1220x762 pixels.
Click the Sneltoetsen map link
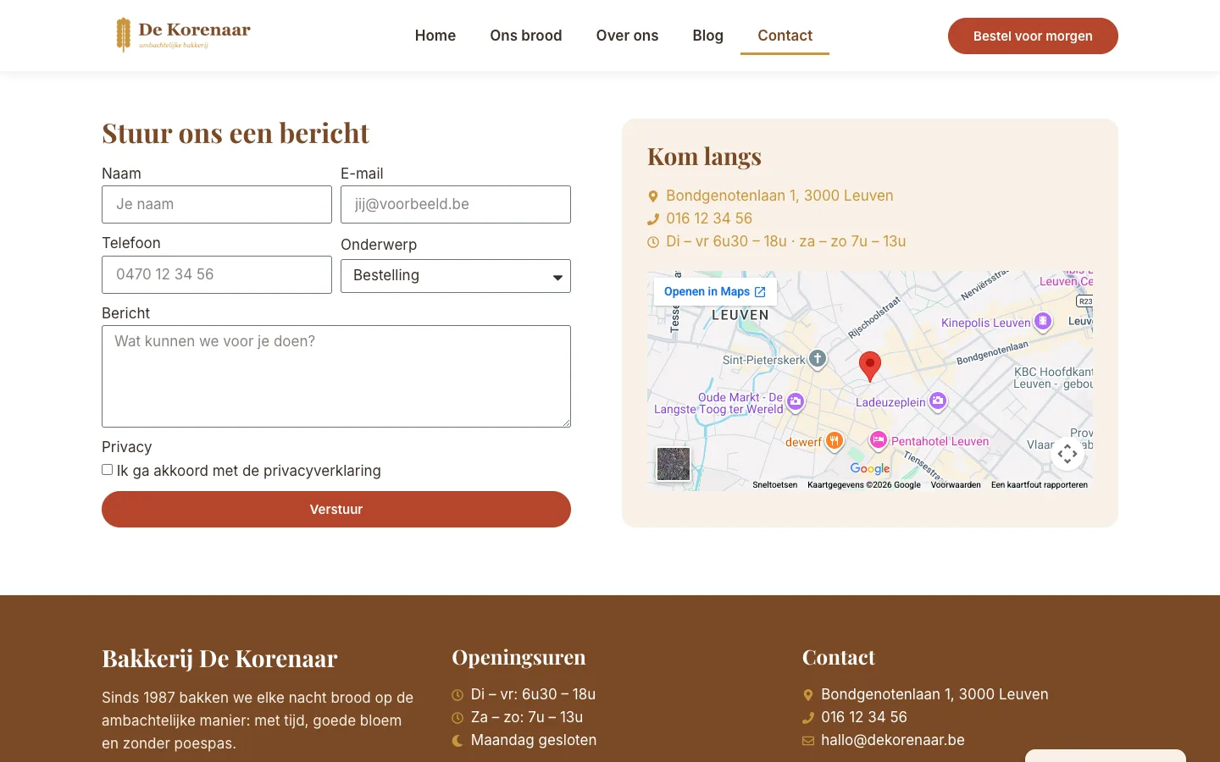(x=775, y=485)
